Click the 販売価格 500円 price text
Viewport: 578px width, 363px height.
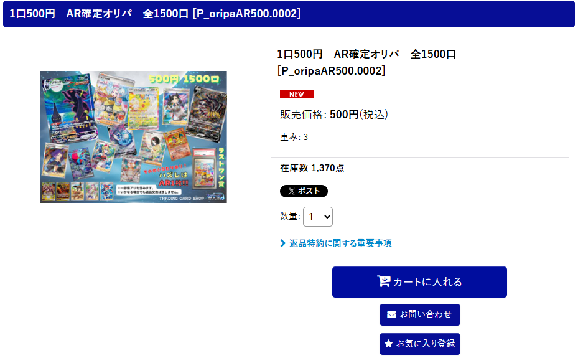pyautogui.click(x=334, y=115)
